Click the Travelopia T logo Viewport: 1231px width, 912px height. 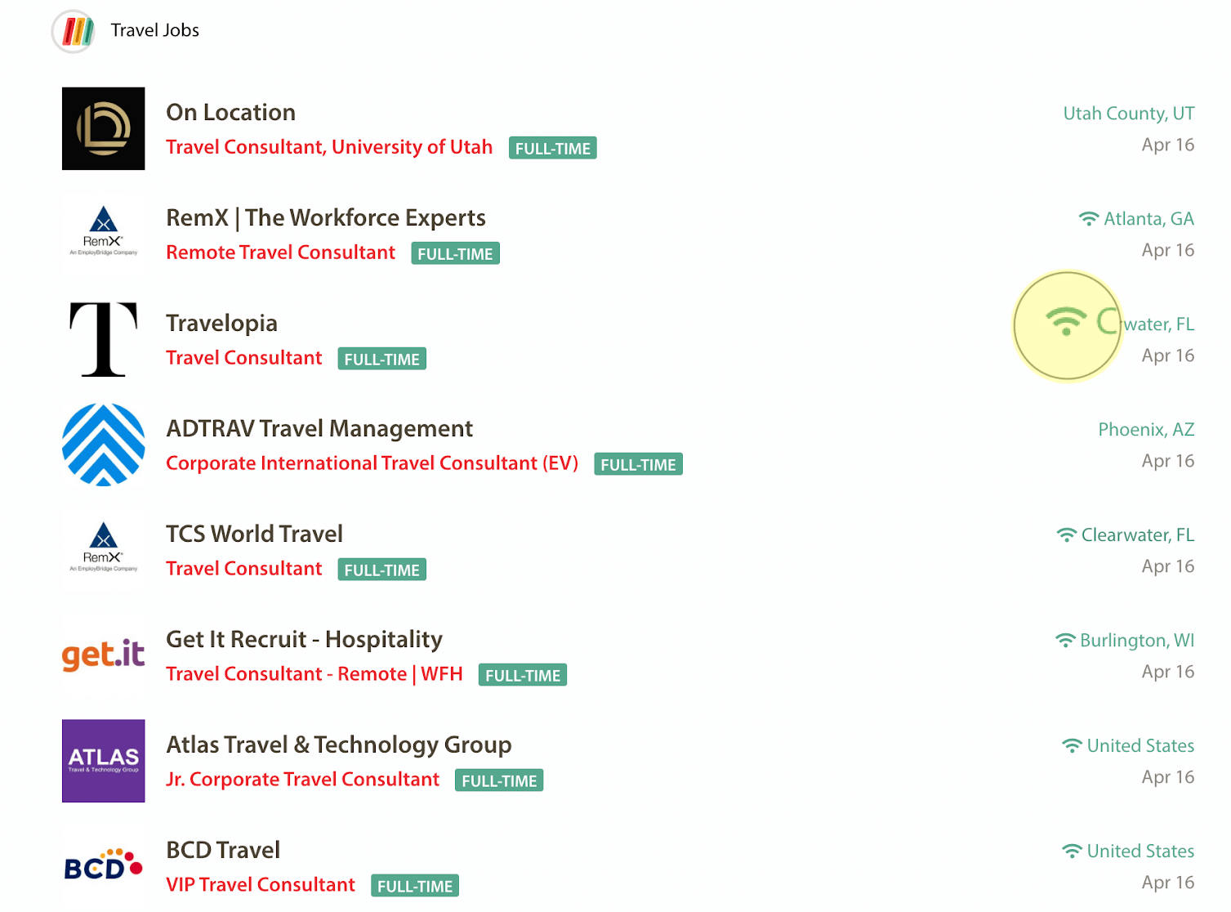point(104,340)
